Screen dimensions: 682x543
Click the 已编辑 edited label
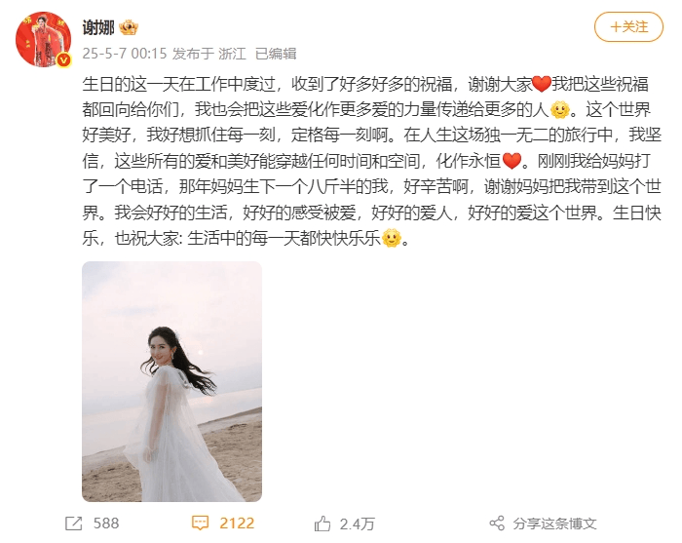pyautogui.click(x=276, y=54)
